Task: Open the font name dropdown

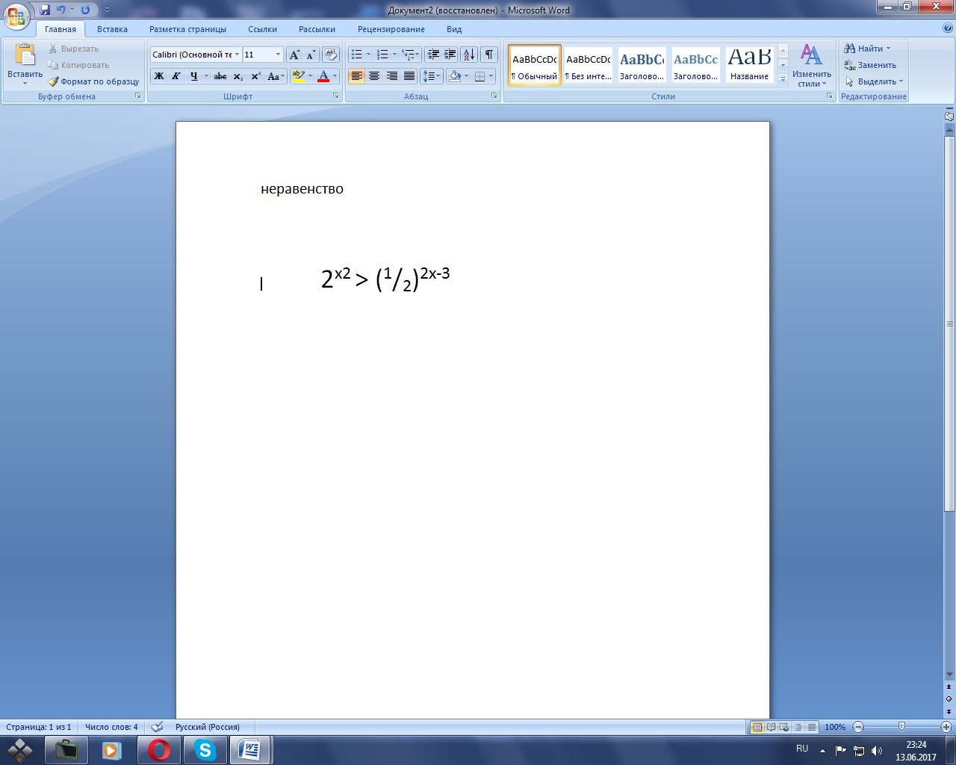Action: coord(237,55)
